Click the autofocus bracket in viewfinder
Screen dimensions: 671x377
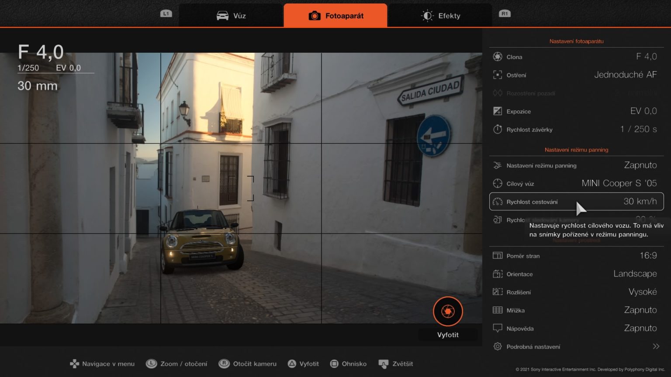241,188
